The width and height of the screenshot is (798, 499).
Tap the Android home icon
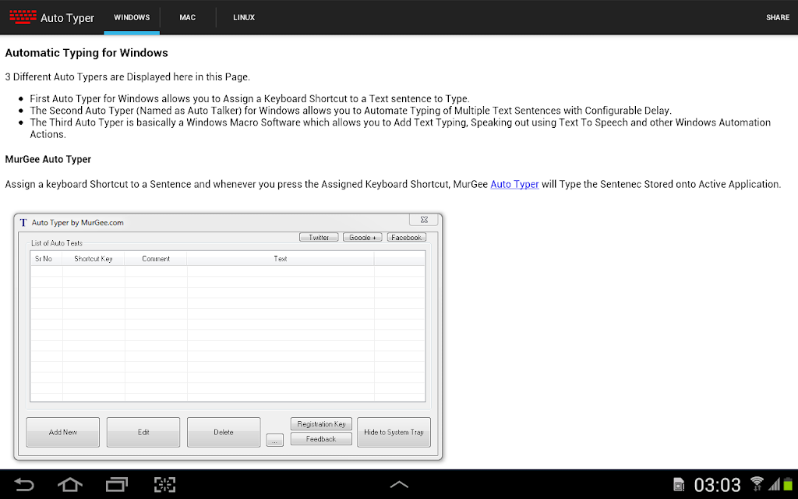(69, 484)
